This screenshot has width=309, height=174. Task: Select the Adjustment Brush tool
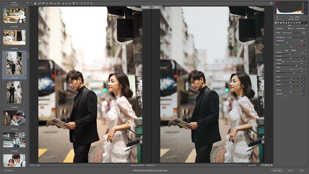point(70,3)
